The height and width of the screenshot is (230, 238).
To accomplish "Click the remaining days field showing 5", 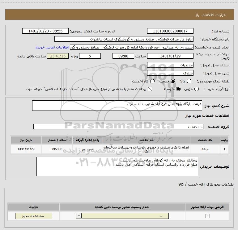I will [x=90, y=56].
